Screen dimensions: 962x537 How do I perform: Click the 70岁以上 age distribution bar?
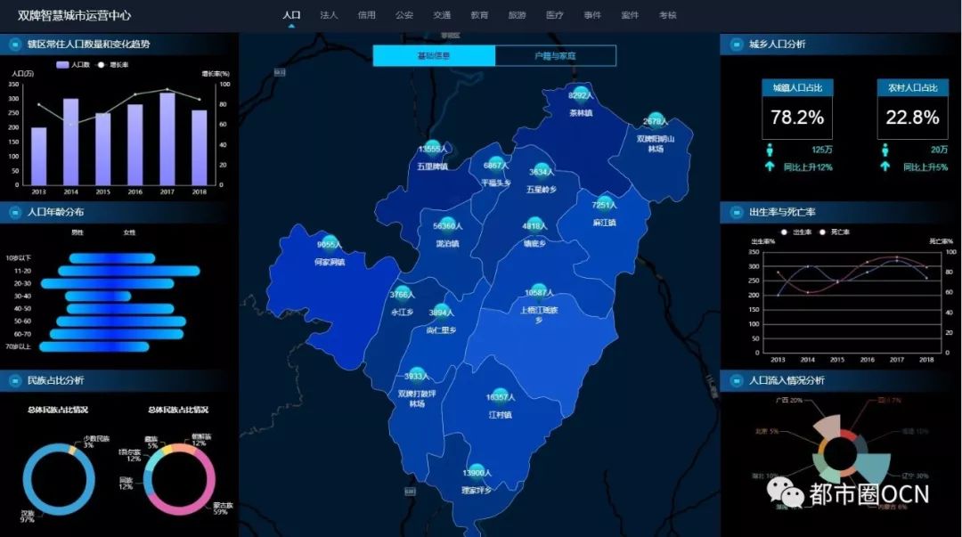pos(94,346)
